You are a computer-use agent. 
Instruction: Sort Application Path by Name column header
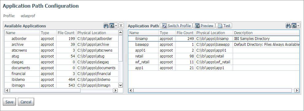pyautogui.click(x=143, y=33)
